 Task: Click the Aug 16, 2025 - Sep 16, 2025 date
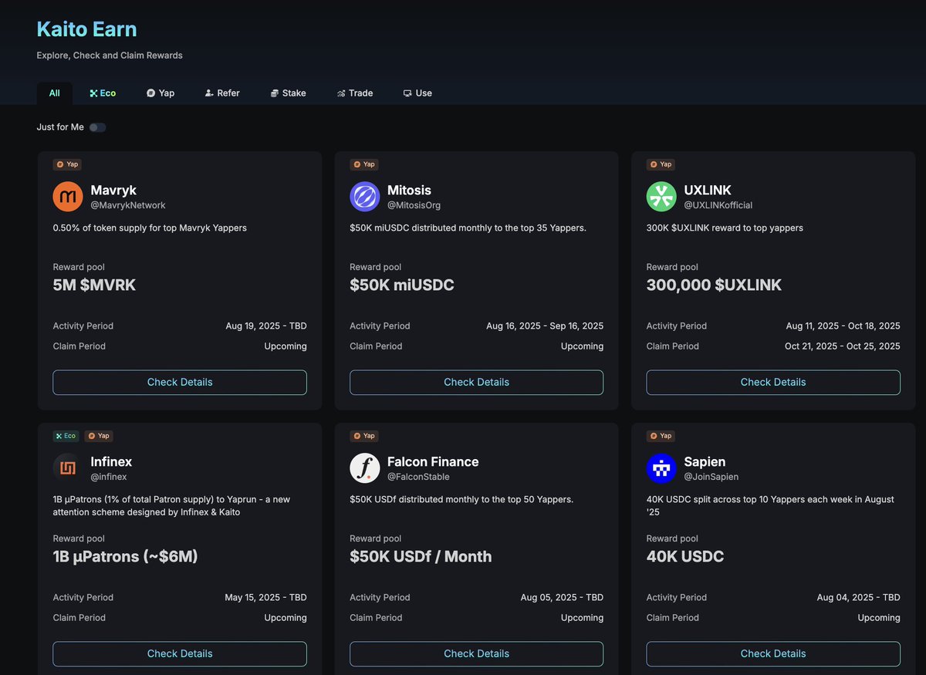click(545, 326)
